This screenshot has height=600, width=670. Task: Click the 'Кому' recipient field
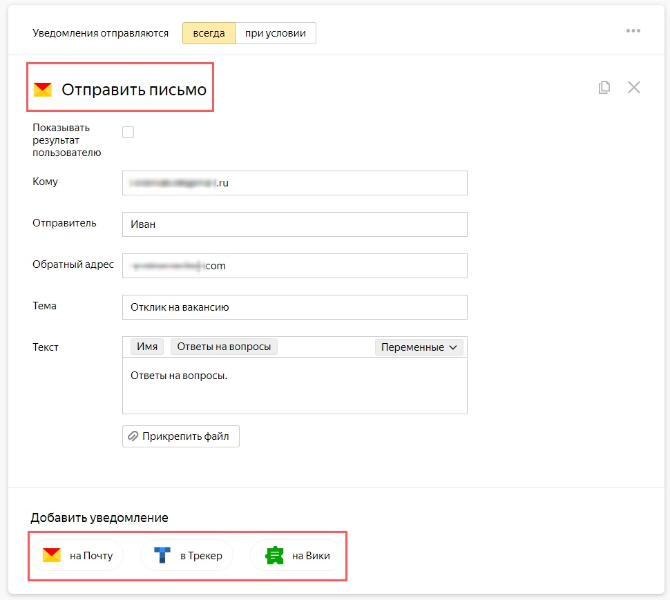click(294, 183)
